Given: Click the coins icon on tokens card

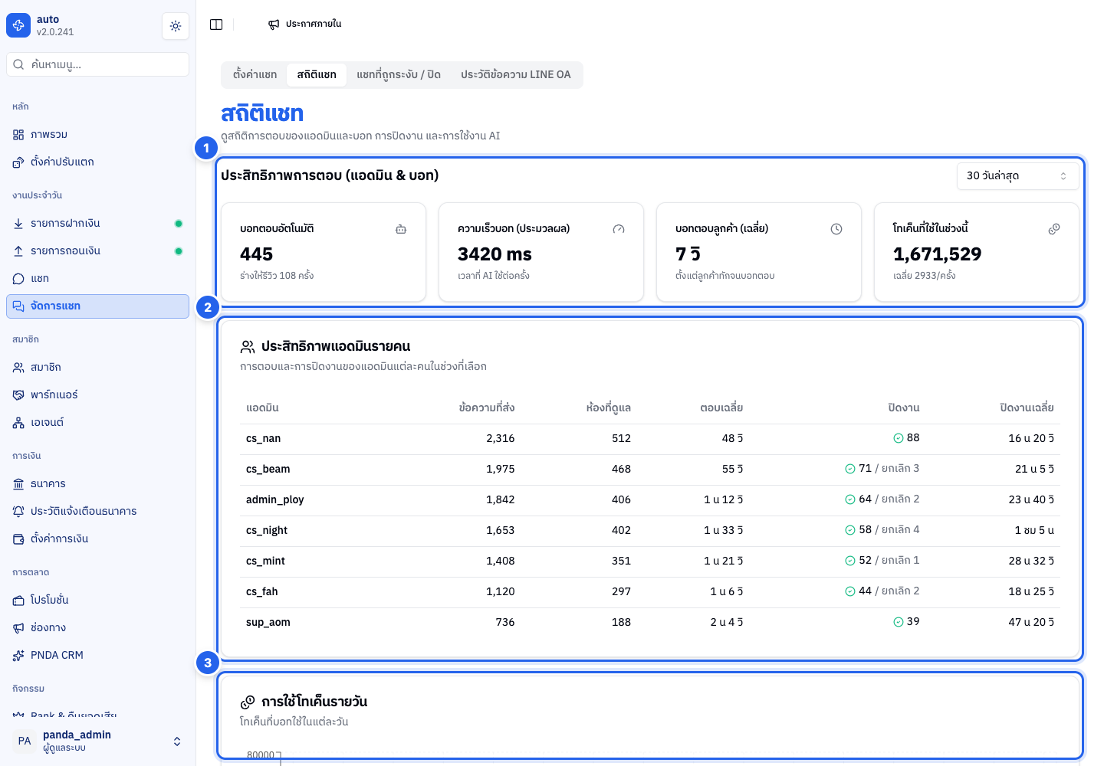Looking at the screenshot, I should pos(1054,229).
